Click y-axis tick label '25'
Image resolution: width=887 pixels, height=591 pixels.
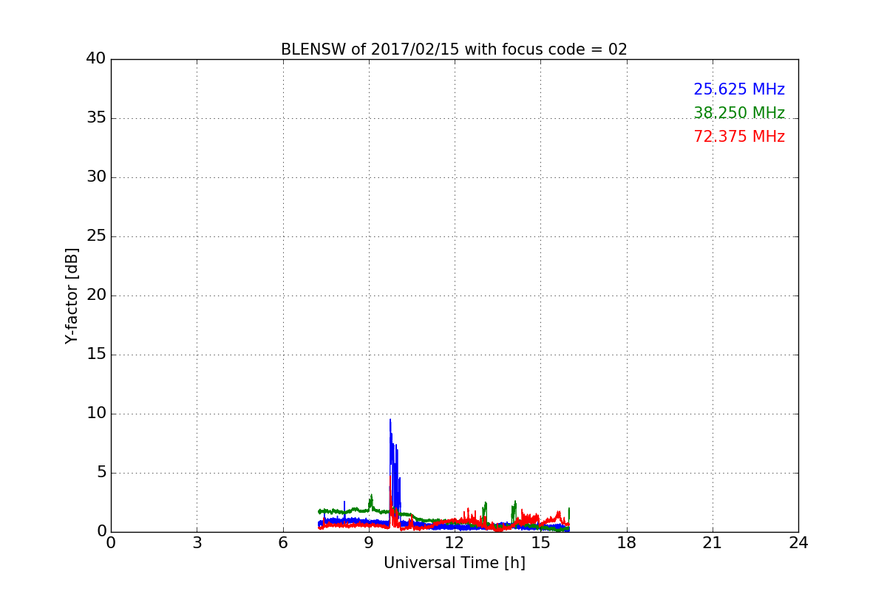pos(96,236)
